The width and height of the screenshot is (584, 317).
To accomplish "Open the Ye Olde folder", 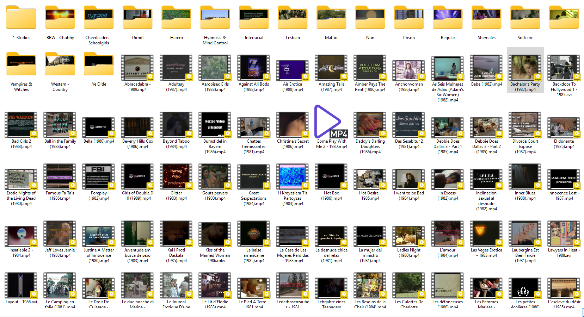I will click(x=99, y=64).
